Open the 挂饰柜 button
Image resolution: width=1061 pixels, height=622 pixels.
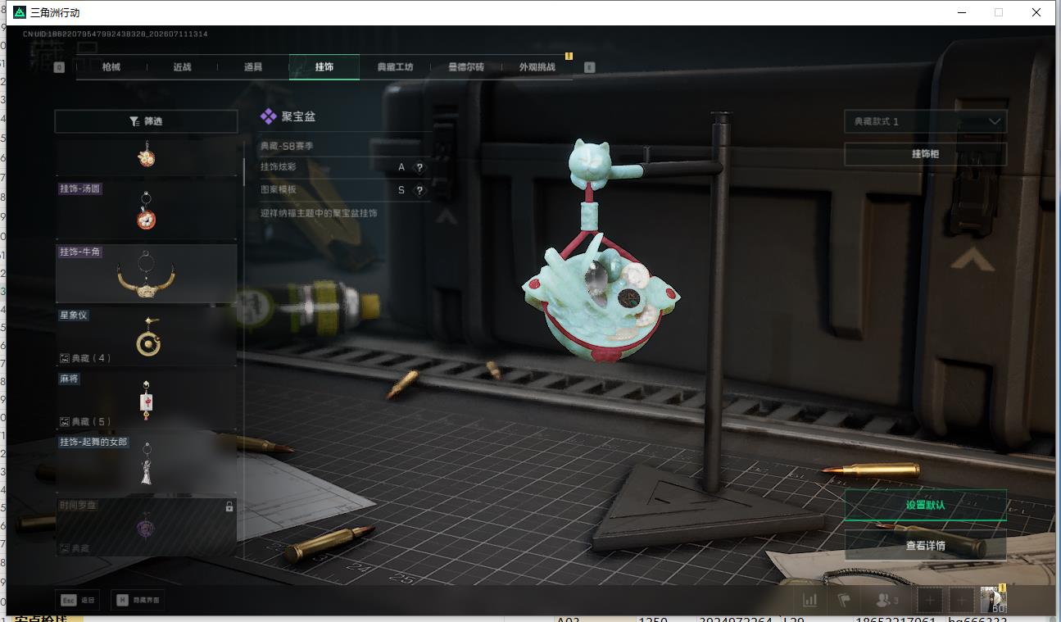pos(925,154)
